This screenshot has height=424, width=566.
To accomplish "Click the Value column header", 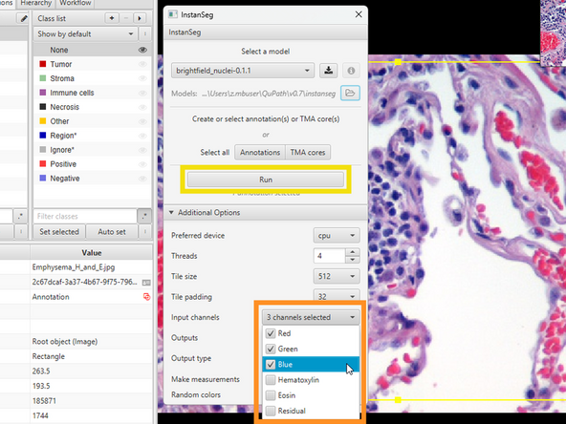I will click(x=92, y=253).
